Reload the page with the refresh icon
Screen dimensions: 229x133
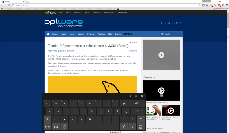pos(9,5)
